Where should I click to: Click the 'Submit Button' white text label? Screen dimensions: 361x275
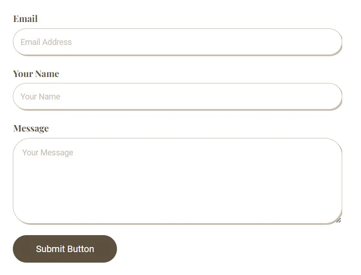point(65,249)
